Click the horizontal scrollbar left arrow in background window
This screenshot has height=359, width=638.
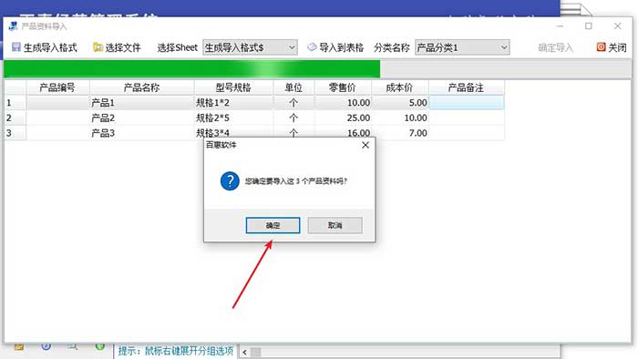coord(244,352)
